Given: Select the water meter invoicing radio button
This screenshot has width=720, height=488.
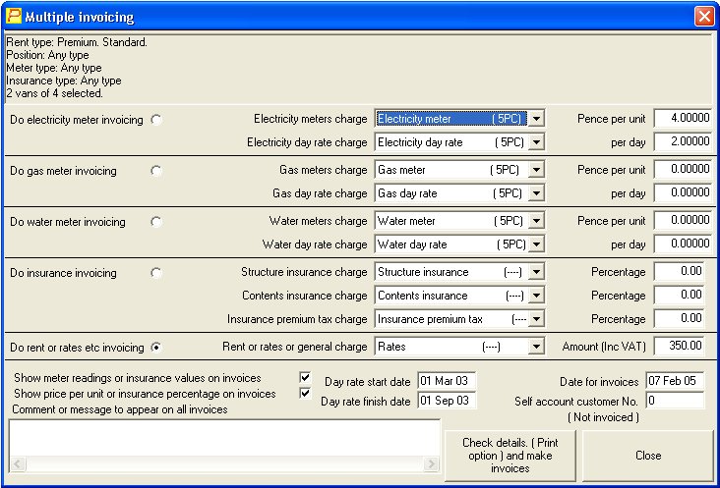Looking at the screenshot, I should pos(156,222).
